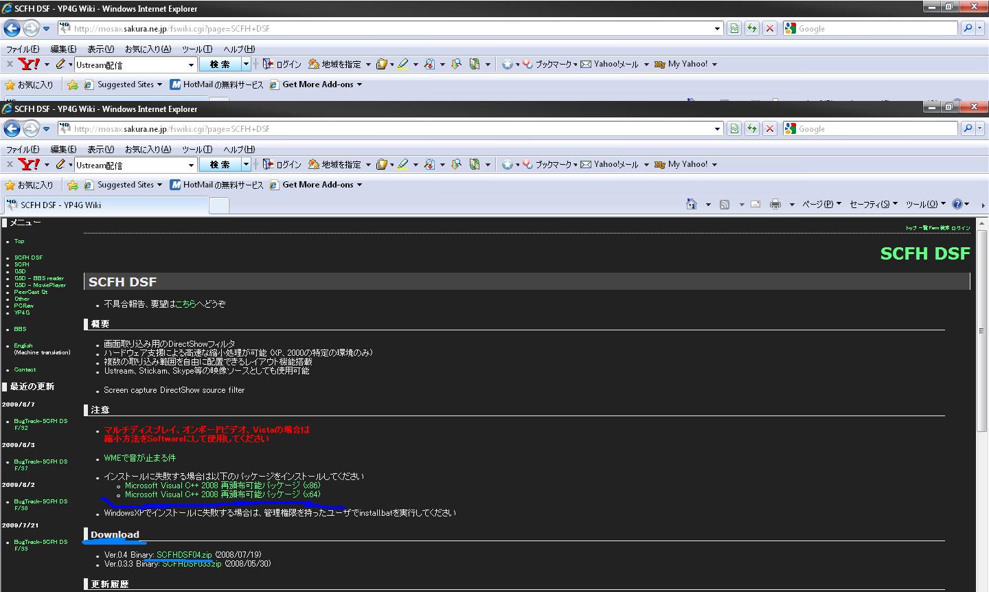Image resolution: width=989 pixels, height=592 pixels.
Task: Open Yahoo!メール from front window toolbar
Action: click(x=610, y=165)
